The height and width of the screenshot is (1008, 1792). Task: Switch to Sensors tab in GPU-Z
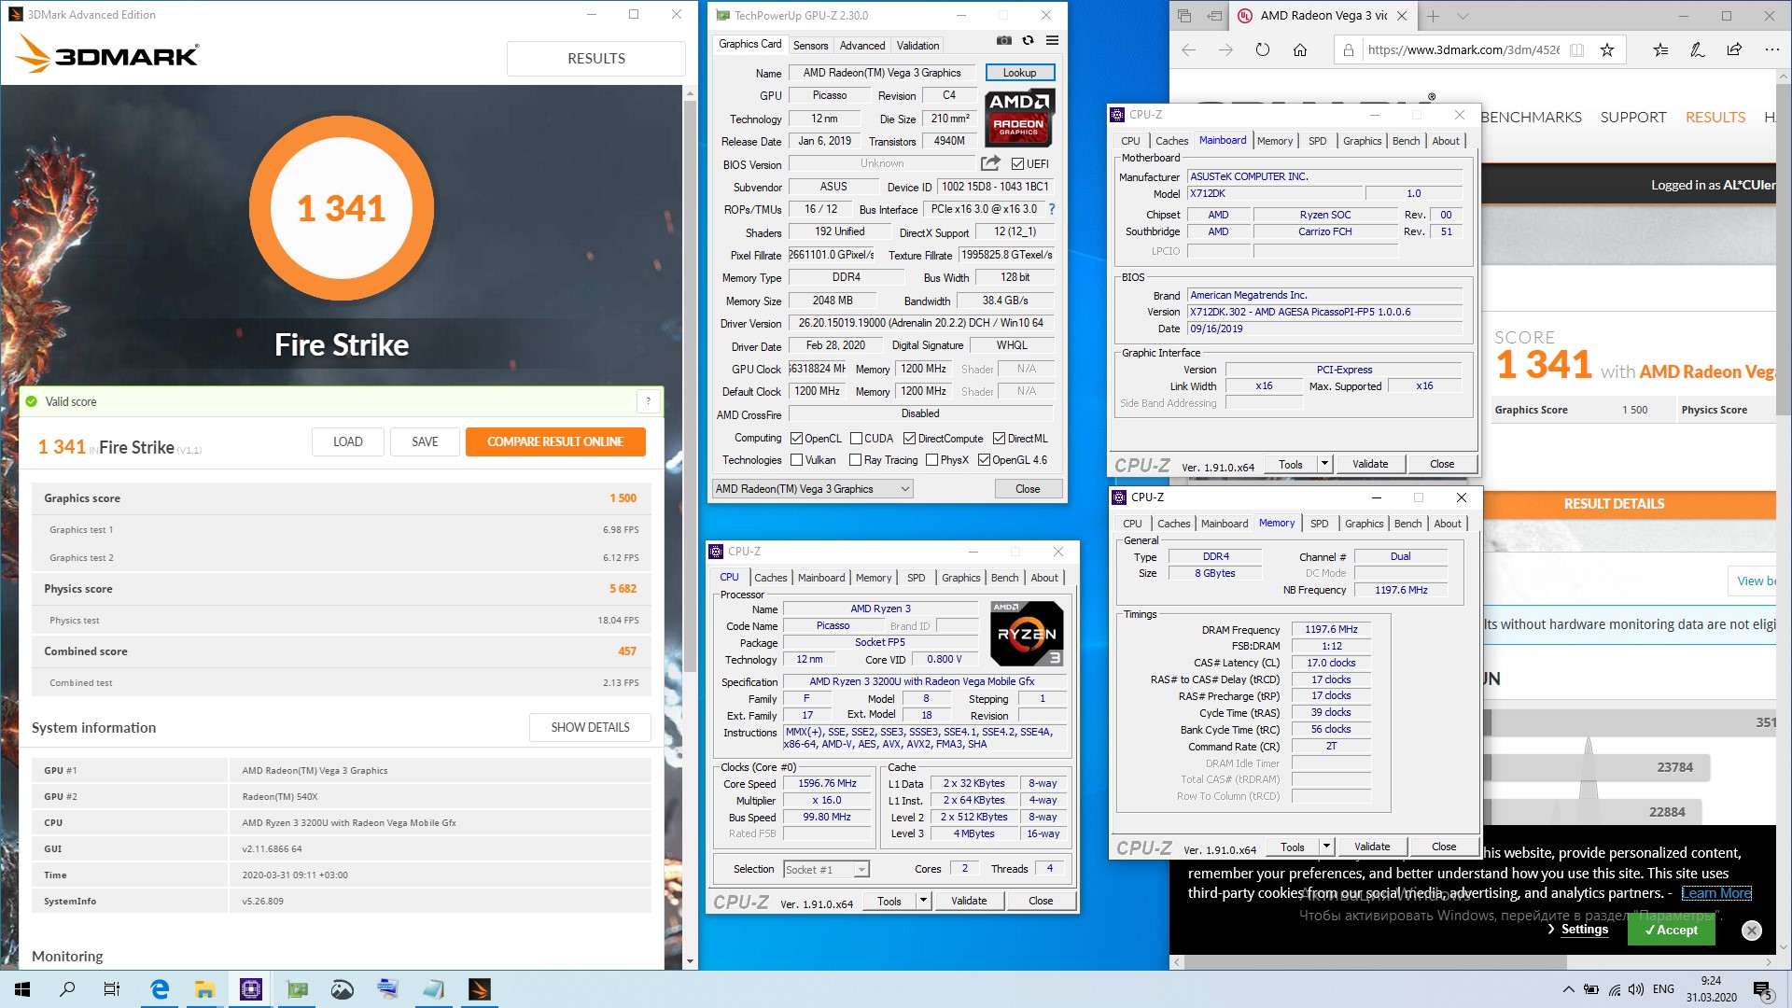pyautogui.click(x=810, y=45)
